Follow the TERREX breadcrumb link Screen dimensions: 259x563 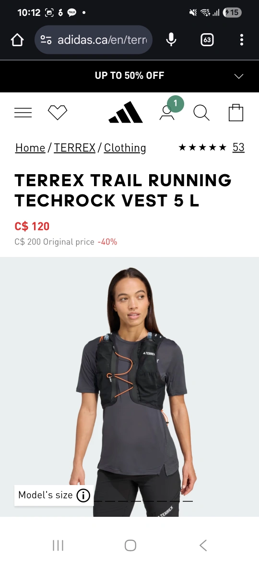coord(74,148)
